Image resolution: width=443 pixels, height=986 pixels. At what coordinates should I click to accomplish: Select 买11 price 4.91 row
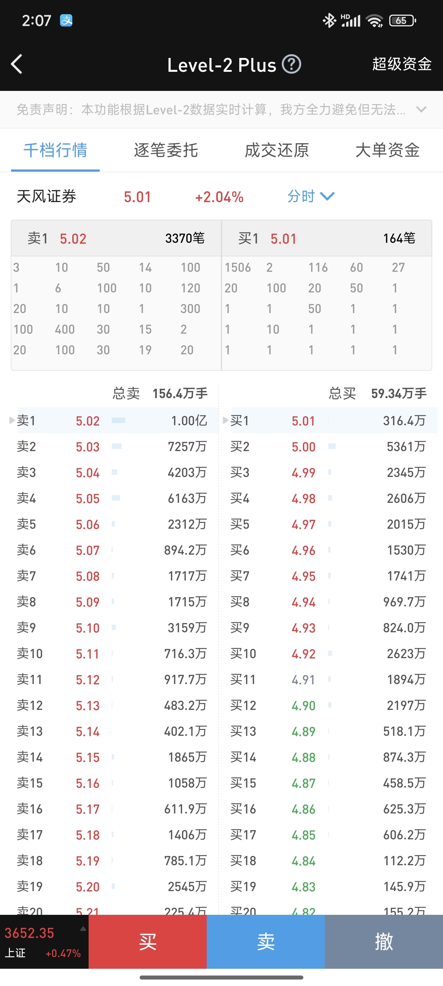[x=329, y=679]
